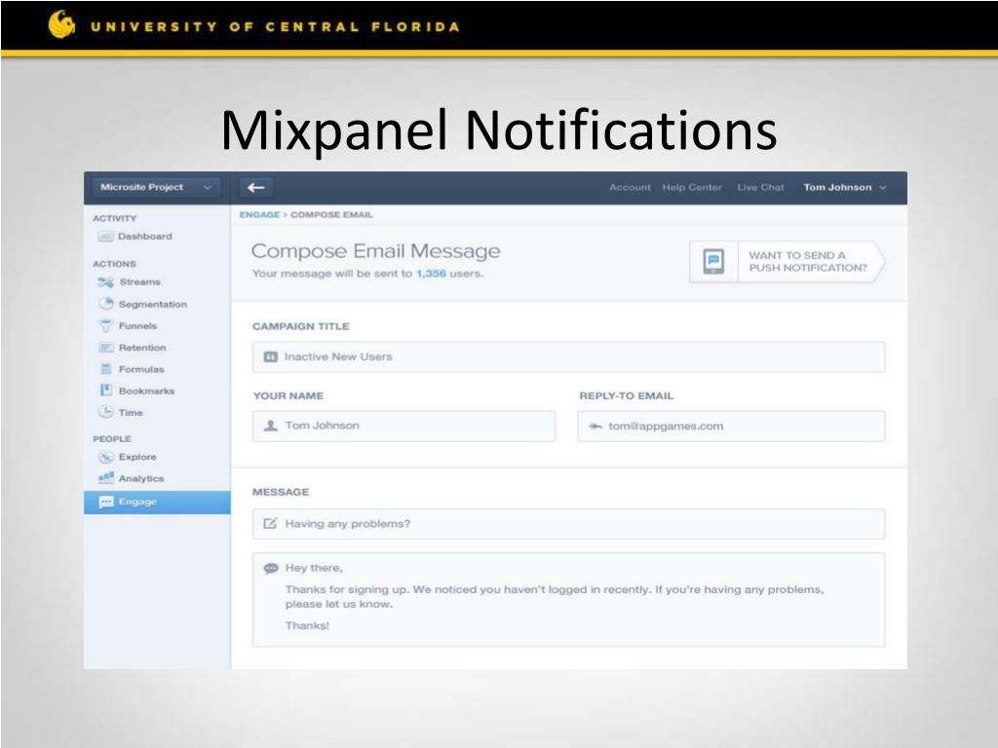This screenshot has height=748, width=998.
Task: Click the Compose Email Message heading
Action: tap(375, 250)
